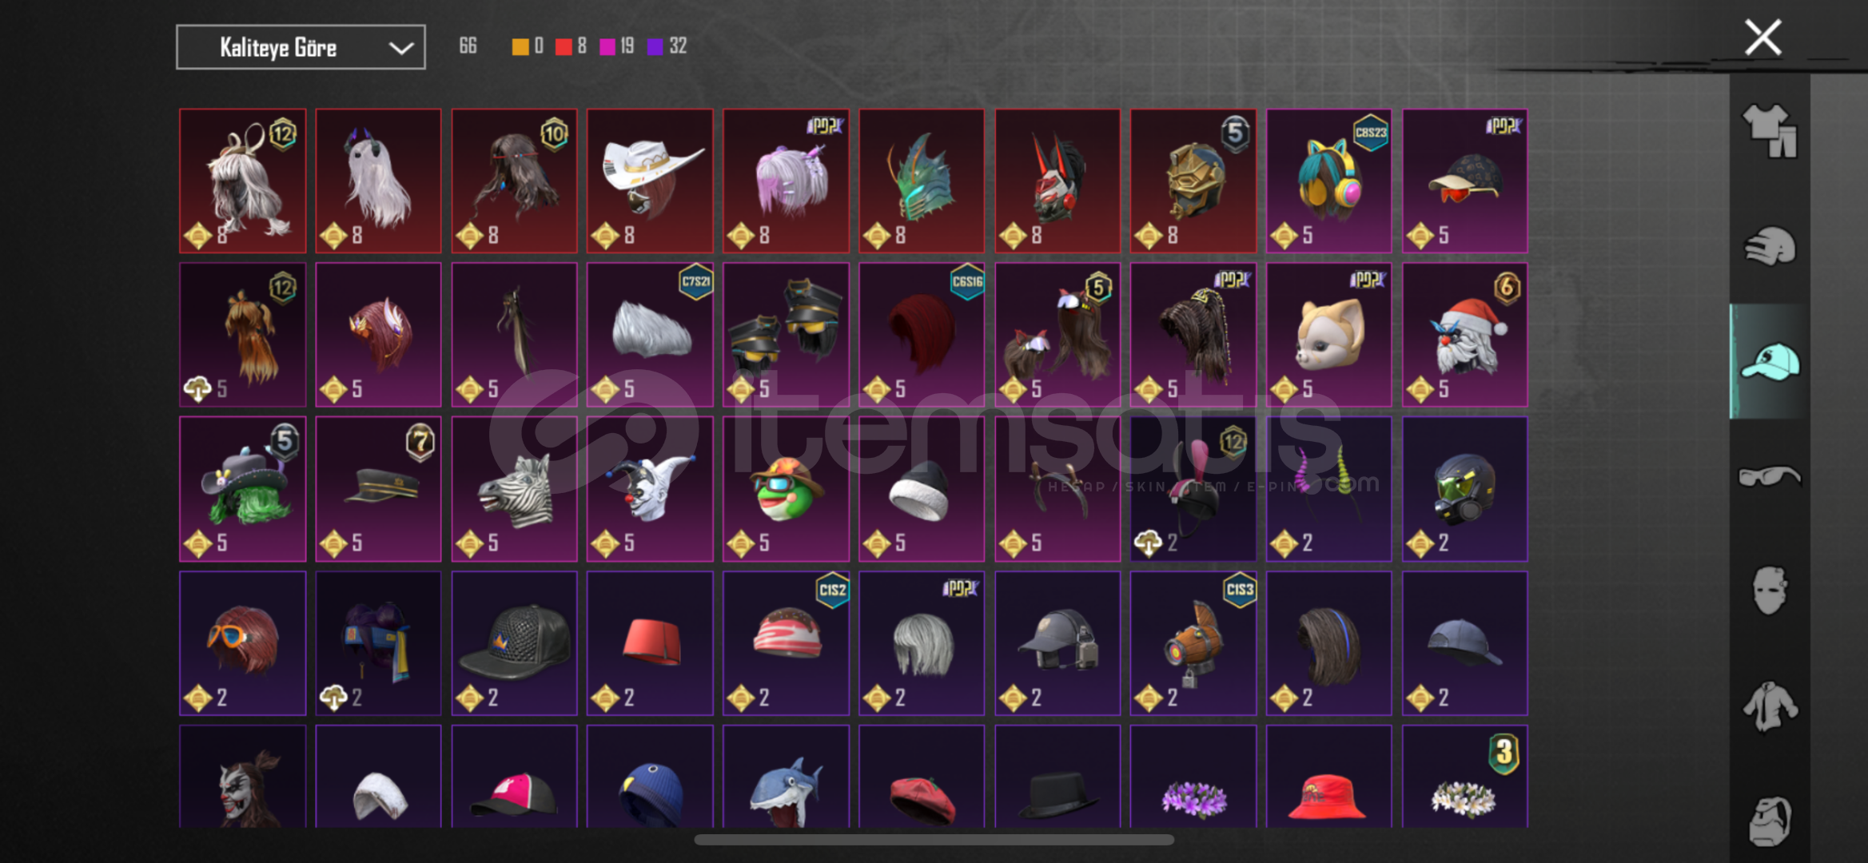Viewport: 1868px width, 863px height.
Task: Select the helmet category icon
Action: pos(1770,246)
